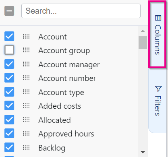This screenshot has width=168, height=157.
Task: Click the columns grid icon in side tab
Action: [x=158, y=18]
